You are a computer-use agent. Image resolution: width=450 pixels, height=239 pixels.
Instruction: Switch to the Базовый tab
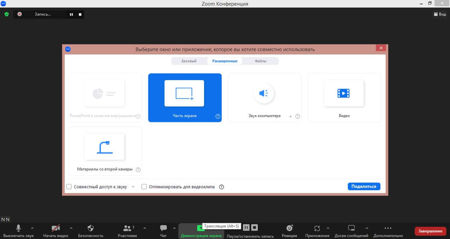pyautogui.click(x=189, y=61)
